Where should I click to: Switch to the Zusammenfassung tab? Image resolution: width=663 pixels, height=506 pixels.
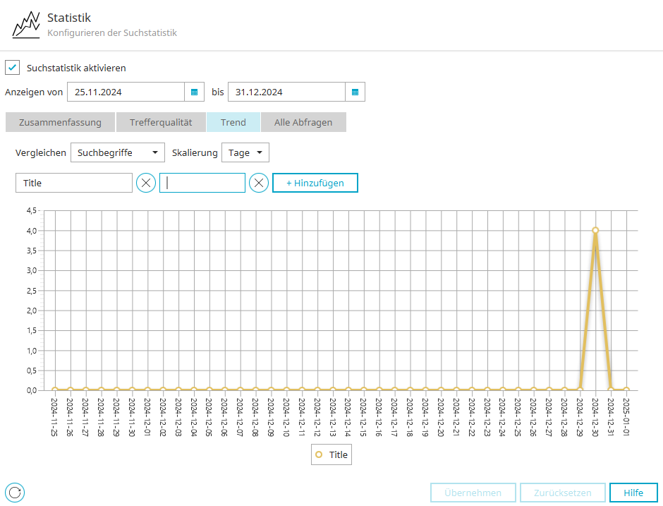click(60, 122)
